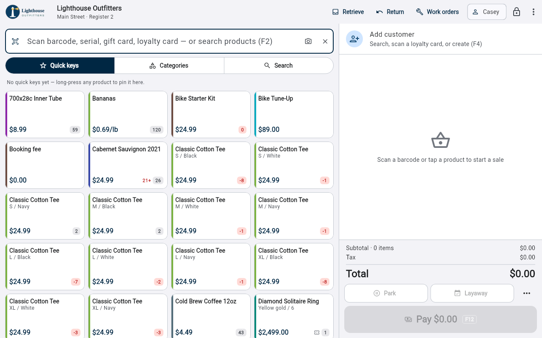The image size is (542, 338).
Task: Click the Layaway button
Action: click(472, 293)
